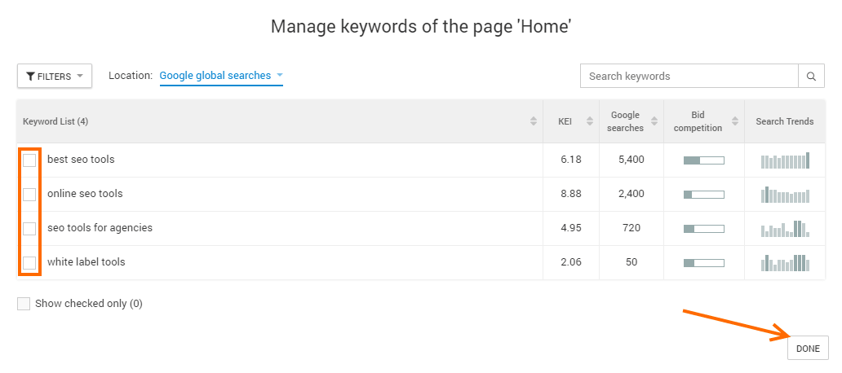842x373 pixels.
Task: Open the Filters dropdown
Action: click(x=55, y=76)
